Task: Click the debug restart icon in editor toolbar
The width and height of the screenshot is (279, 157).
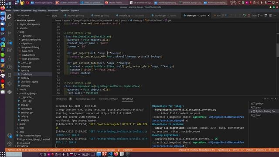Action: 244,16
